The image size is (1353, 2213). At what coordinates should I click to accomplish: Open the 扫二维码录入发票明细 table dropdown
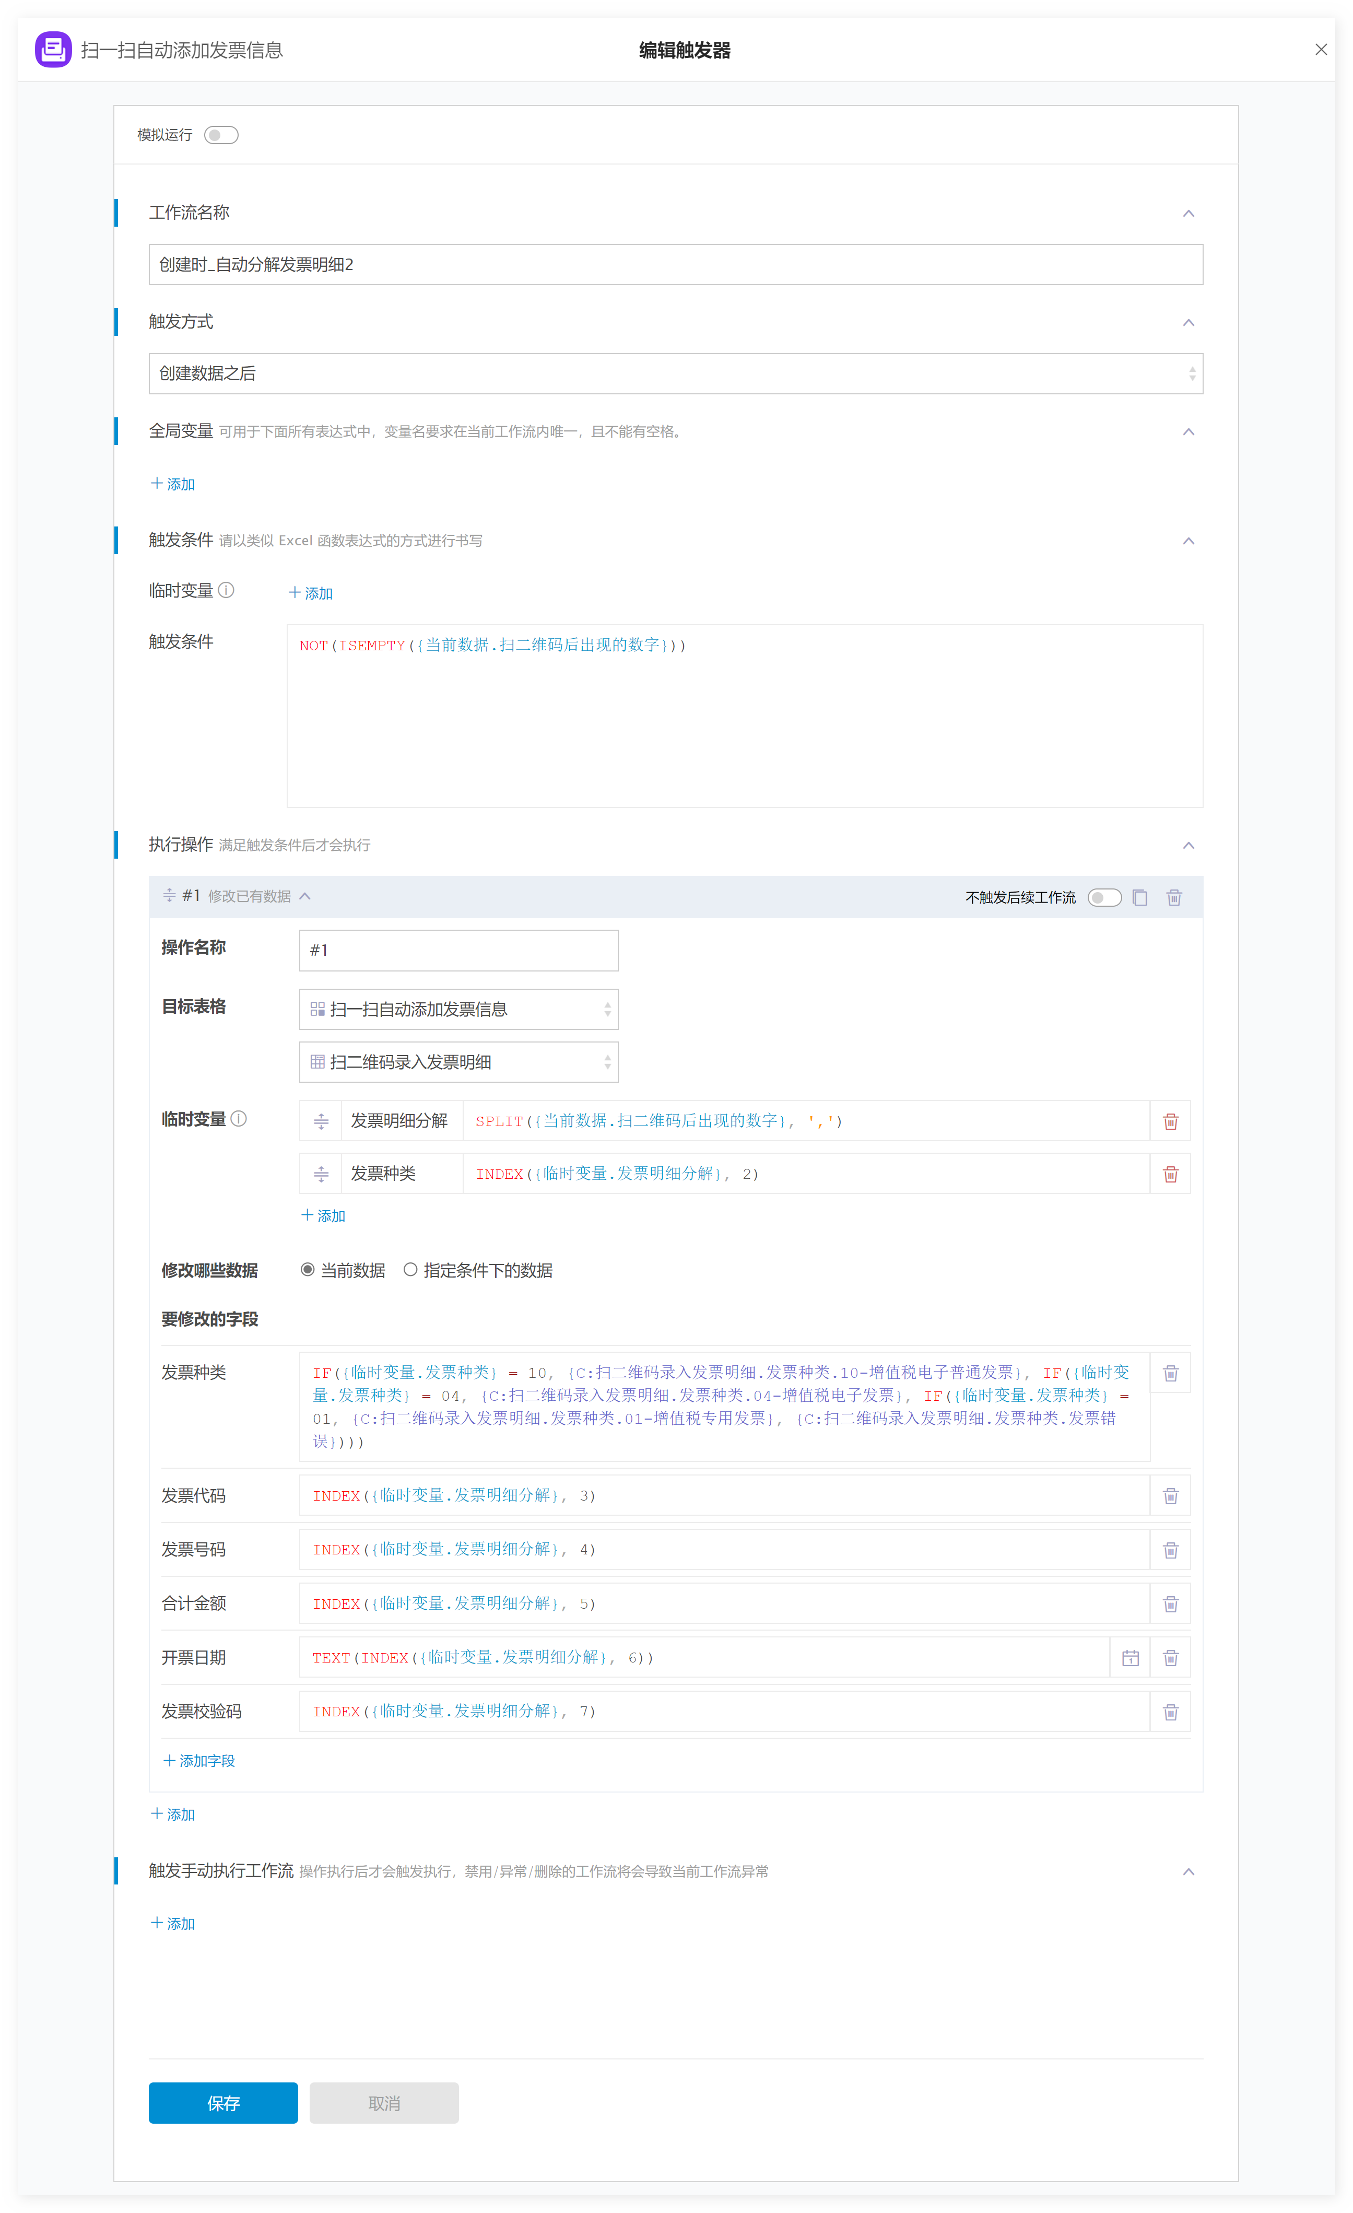(458, 1062)
